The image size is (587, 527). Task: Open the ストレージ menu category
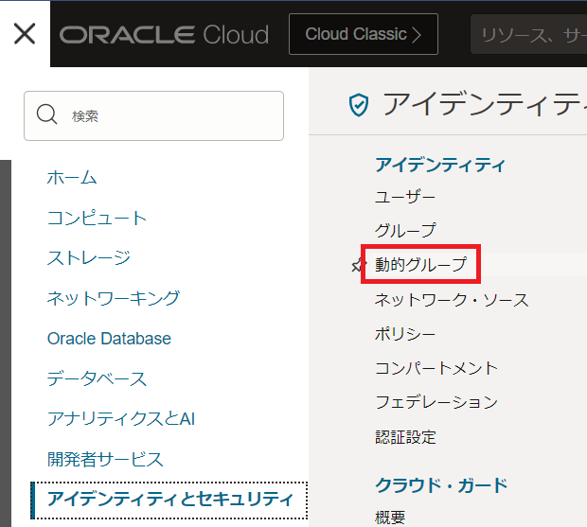[88, 257]
